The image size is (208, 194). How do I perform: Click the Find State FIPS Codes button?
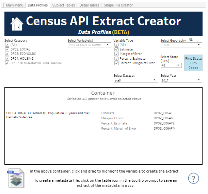193,63
